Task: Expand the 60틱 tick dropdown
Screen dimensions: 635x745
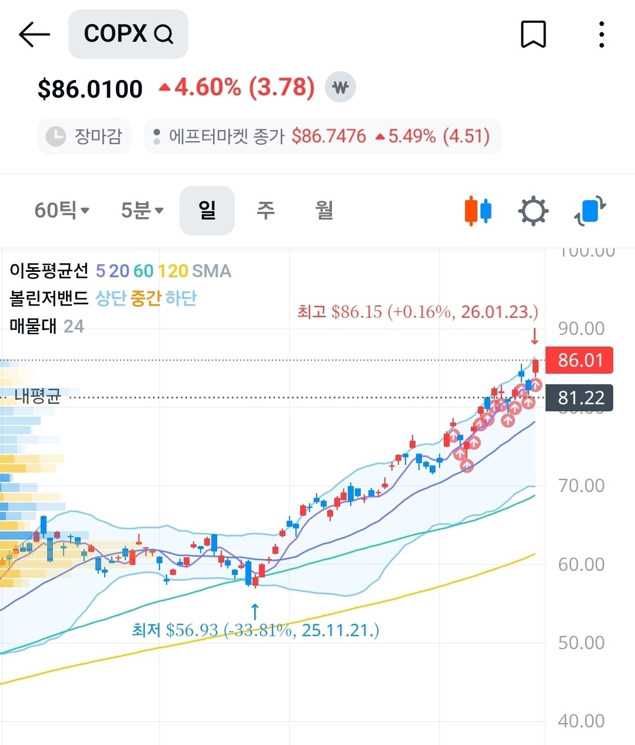Action: 61,210
